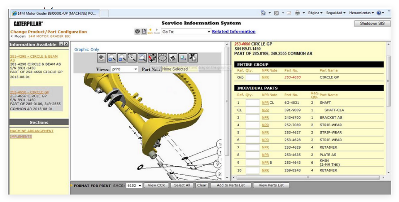Click the quantity field for SHAFT 6G-4831
Viewport: 399px width, 202px height.
point(252,103)
